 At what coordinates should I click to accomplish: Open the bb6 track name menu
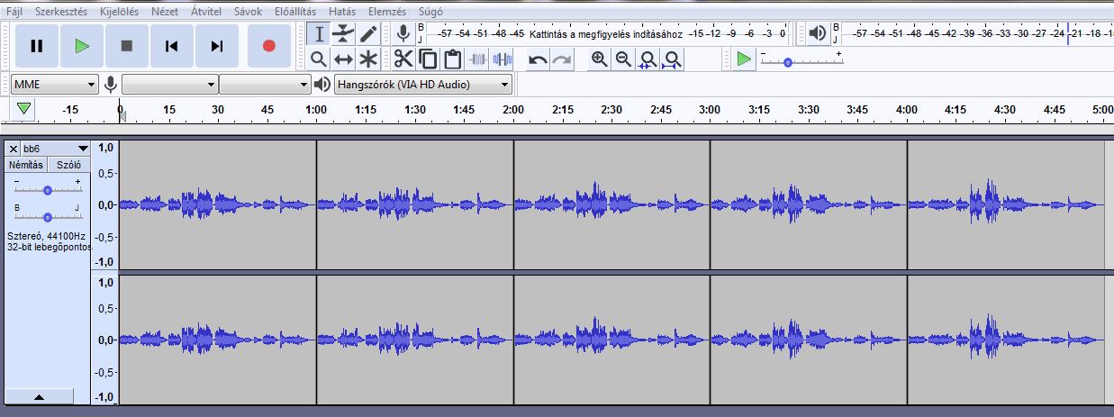56,149
